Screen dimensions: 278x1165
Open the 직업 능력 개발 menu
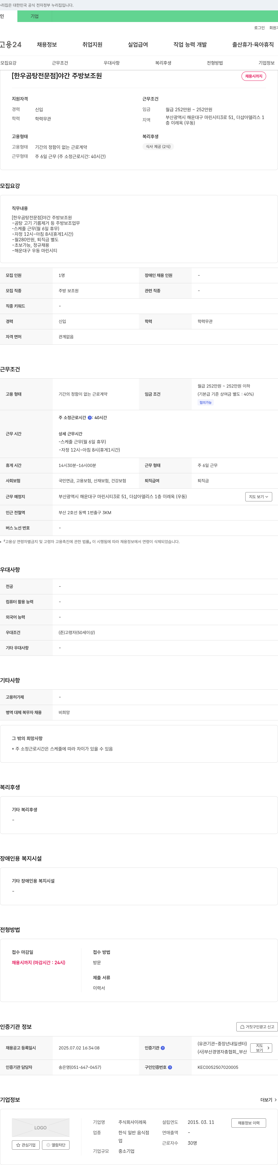pos(190,45)
